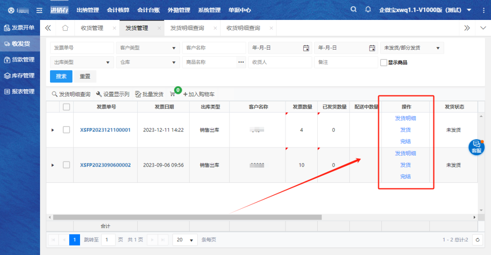
Task: Open the shopping cart icon
Action: (x=173, y=94)
